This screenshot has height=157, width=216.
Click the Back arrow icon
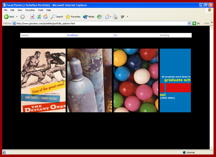6,17
